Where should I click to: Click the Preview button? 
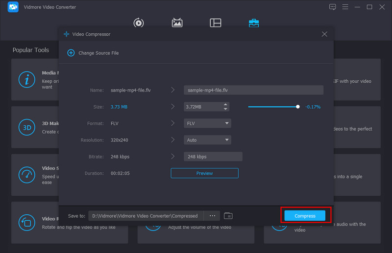click(204, 173)
